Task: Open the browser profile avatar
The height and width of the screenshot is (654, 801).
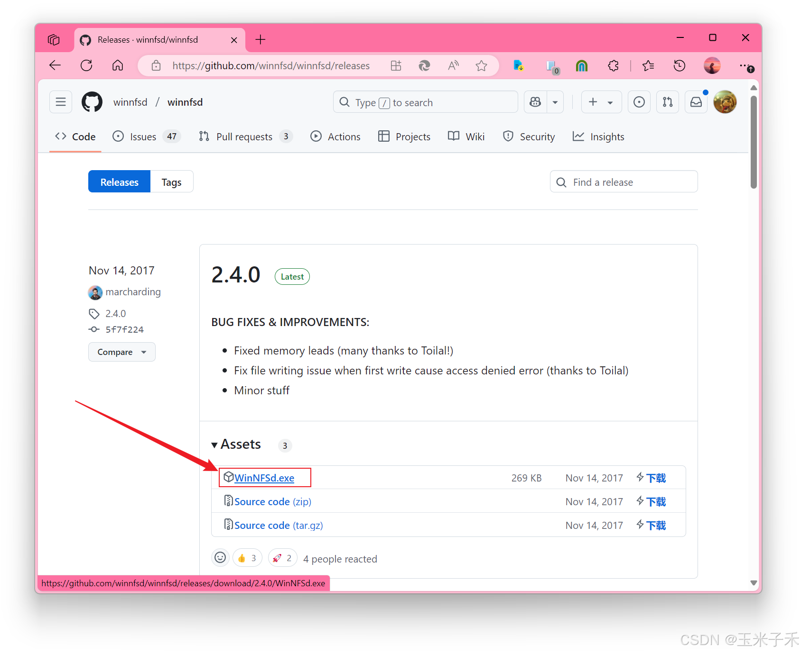Action: click(x=712, y=66)
